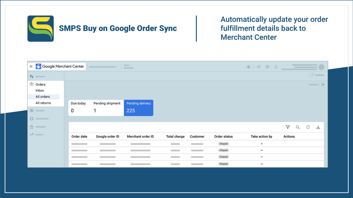The height and width of the screenshot is (198, 353).
Task: Filter the orders table
Action: 288,127
